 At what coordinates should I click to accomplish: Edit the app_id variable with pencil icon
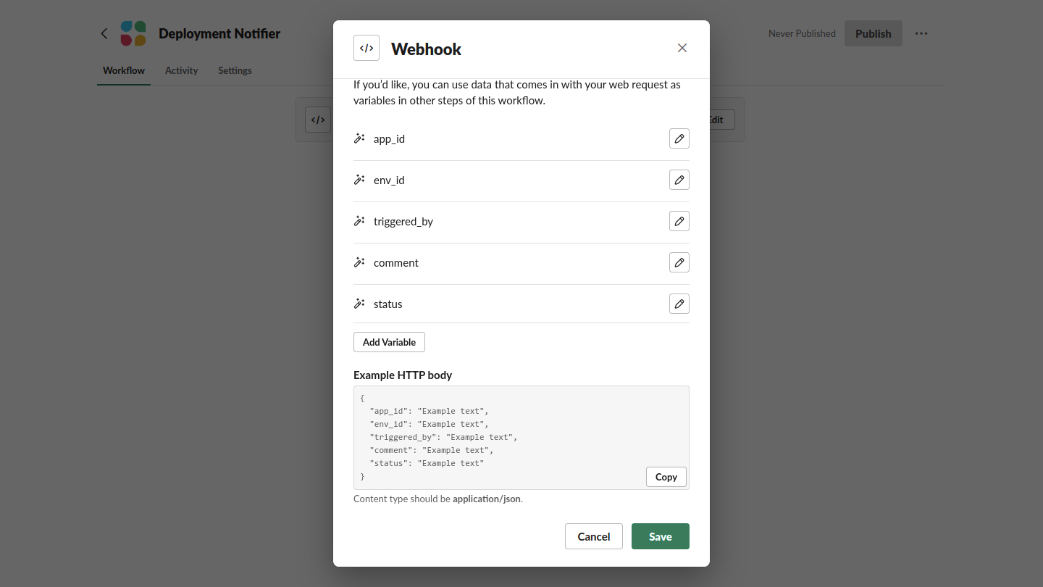pos(679,138)
